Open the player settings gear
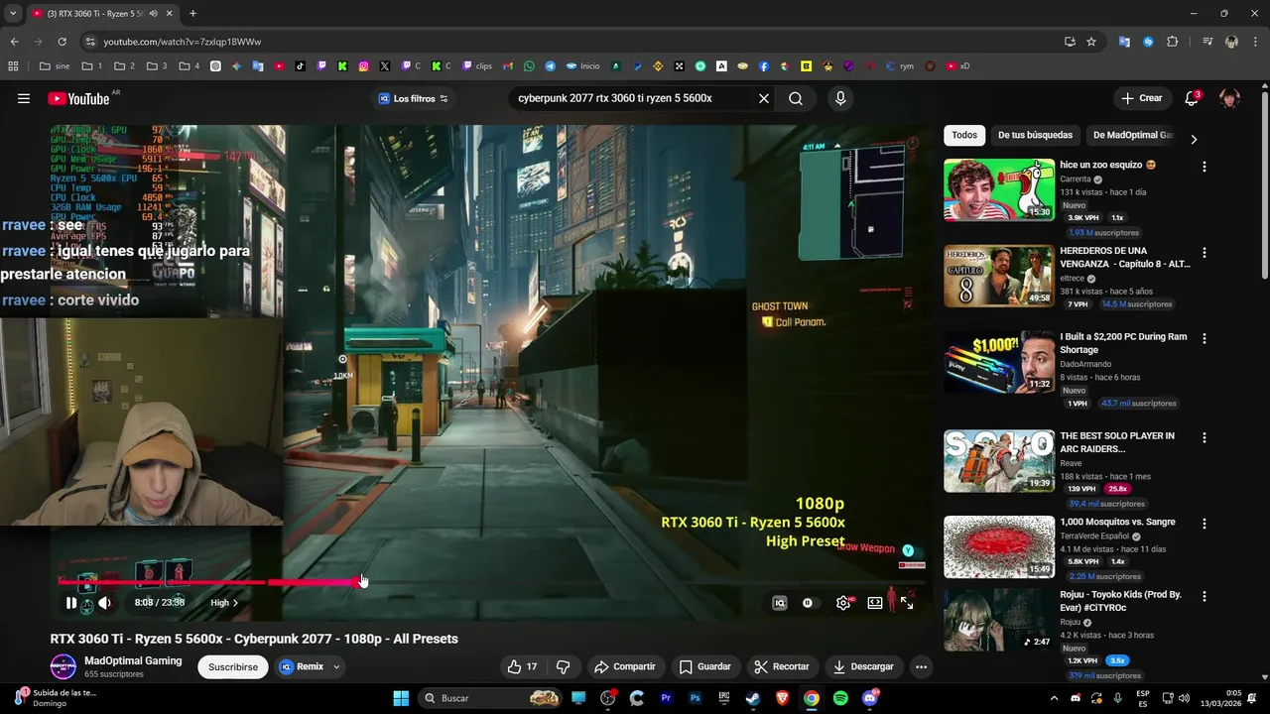This screenshot has height=714, width=1270. pos(843,603)
